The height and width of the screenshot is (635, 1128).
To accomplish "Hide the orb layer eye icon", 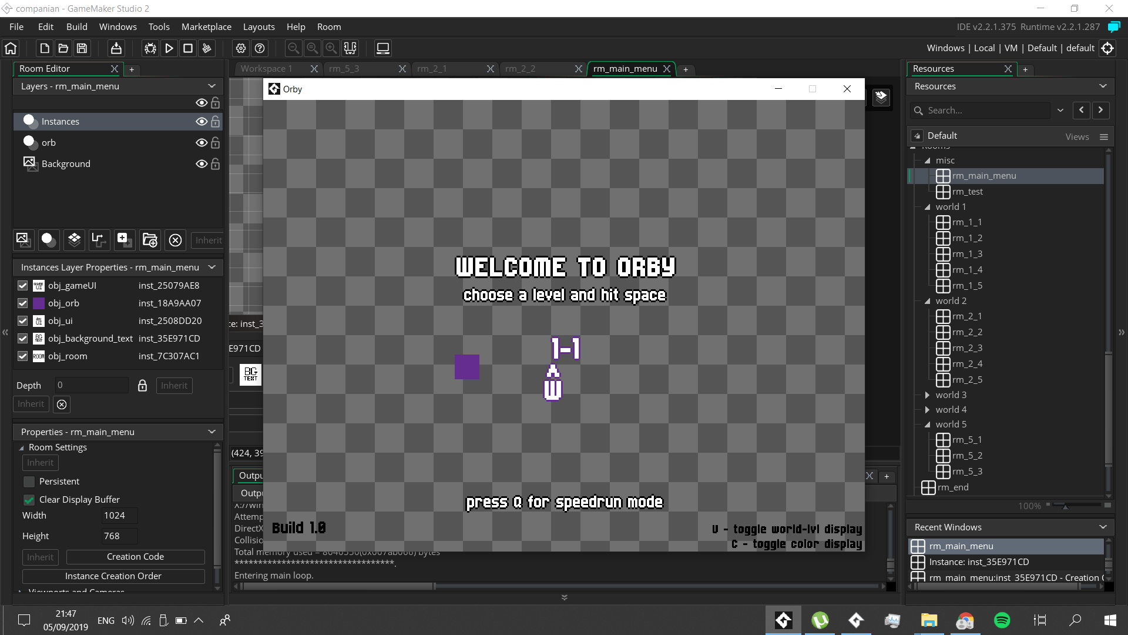I will pyautogui.click(x=201, y=143).
